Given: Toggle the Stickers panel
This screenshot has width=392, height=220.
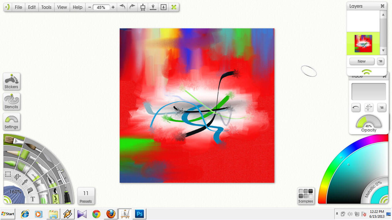Looking at the screenshot, I should 11,82.
